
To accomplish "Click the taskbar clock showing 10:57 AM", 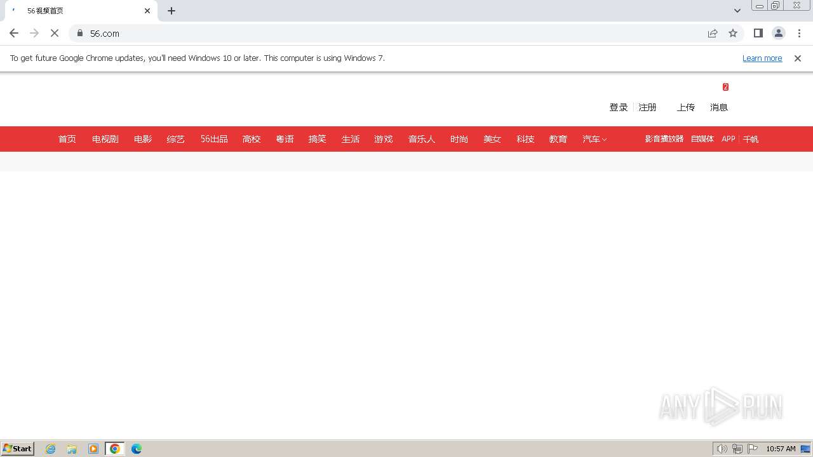I will coord(781,449).
